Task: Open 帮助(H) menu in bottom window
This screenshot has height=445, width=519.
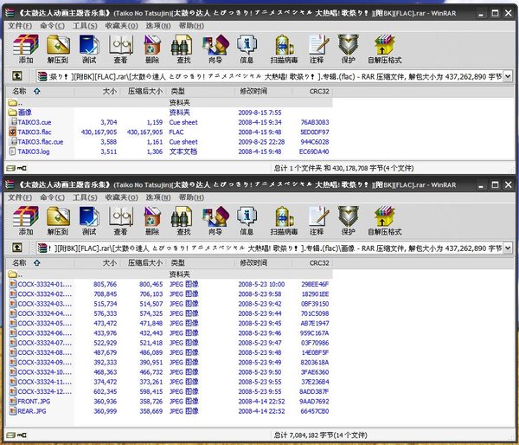Action: point(191,197)
